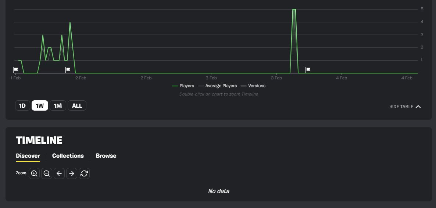Screen dimensions: 436x208
Task: Collapse table with HIDE TABLE chevron
Action: coord(405,107)
